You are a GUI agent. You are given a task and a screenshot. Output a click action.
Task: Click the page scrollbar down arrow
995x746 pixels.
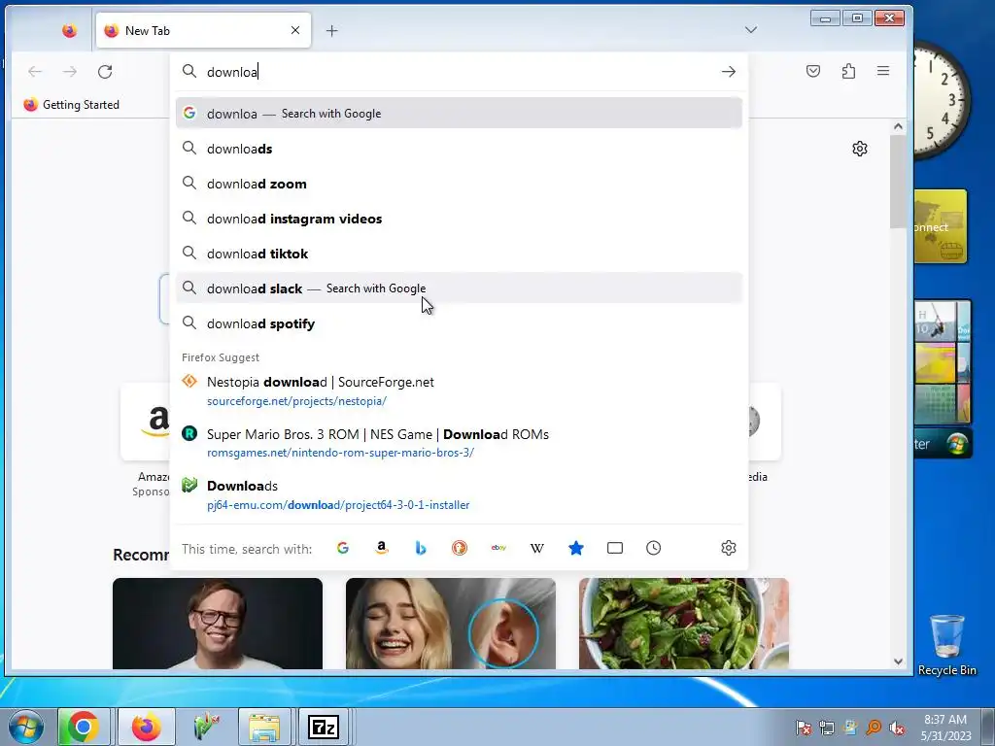pos(898,661)
